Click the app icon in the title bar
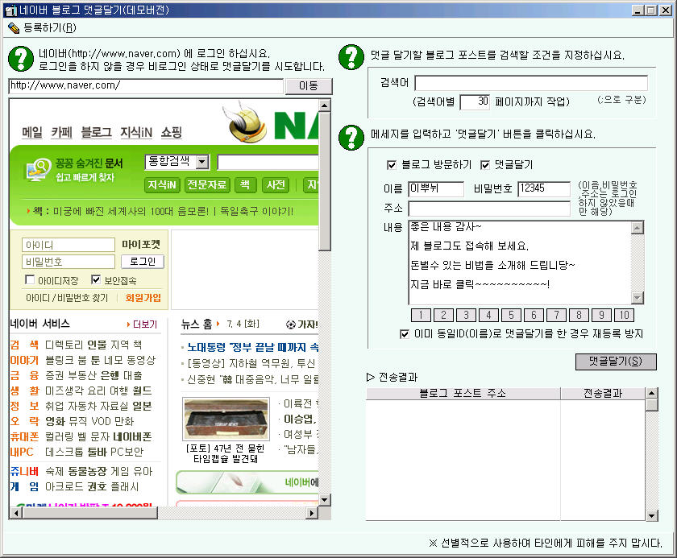This screenshot has width=677, height=558. pos(9,10)
